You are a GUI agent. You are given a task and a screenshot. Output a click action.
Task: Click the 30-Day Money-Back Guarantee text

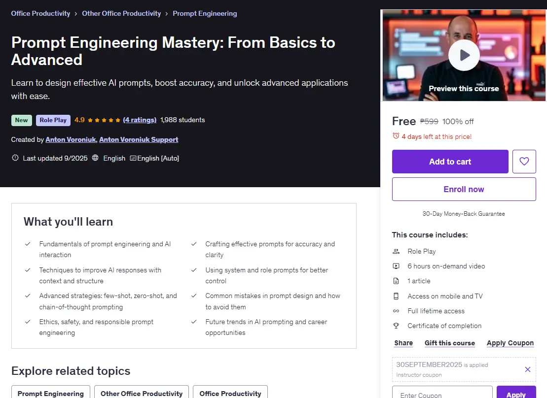[x=464, y=214]
